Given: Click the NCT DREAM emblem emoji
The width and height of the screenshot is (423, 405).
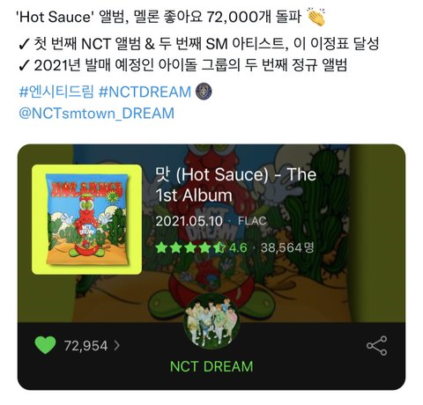Looking at the screenshot, I should [204, 92].
